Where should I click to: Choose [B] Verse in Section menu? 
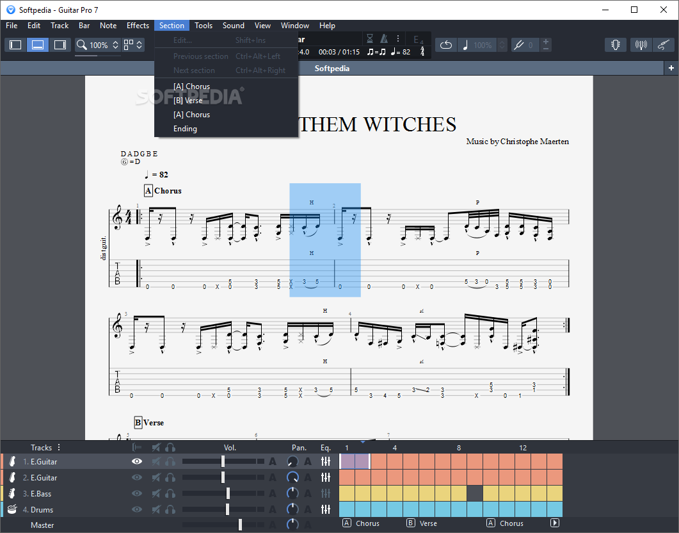click(x=226, y=101)
